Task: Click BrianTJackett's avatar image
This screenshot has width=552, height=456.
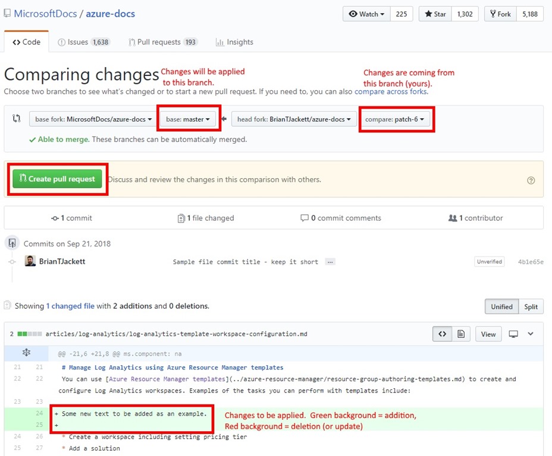Action: [x=30, y=261]
